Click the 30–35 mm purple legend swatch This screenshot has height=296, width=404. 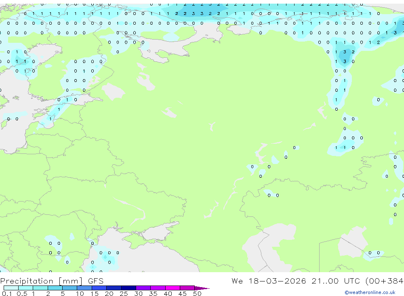coord(143,288)
